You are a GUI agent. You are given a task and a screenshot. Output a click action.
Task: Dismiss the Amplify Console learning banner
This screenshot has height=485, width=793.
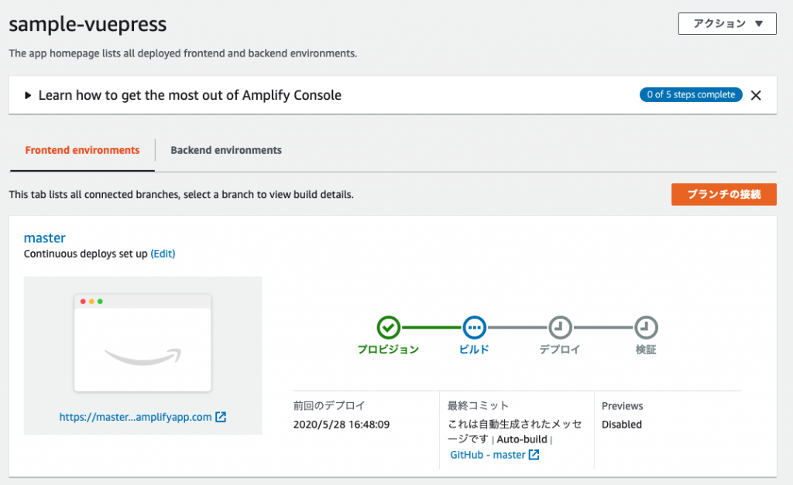[x=756, y=95]
